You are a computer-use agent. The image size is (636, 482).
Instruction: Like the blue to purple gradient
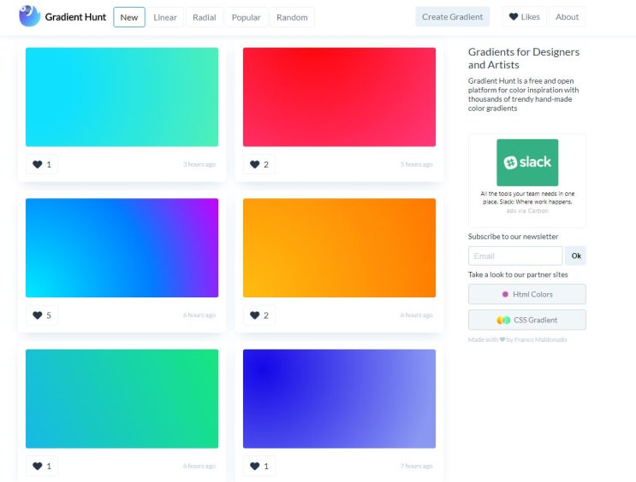[x=42, y=315]
